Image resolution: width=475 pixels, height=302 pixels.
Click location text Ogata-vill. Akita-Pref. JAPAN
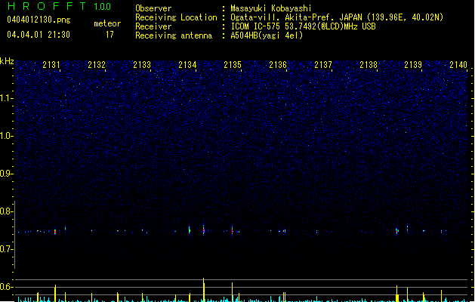pyautogui.click(x=296, y=17)
